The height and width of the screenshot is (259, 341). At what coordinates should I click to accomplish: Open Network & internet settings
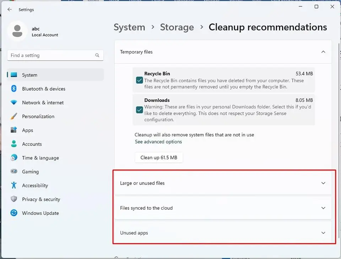[x=55, y=102]
